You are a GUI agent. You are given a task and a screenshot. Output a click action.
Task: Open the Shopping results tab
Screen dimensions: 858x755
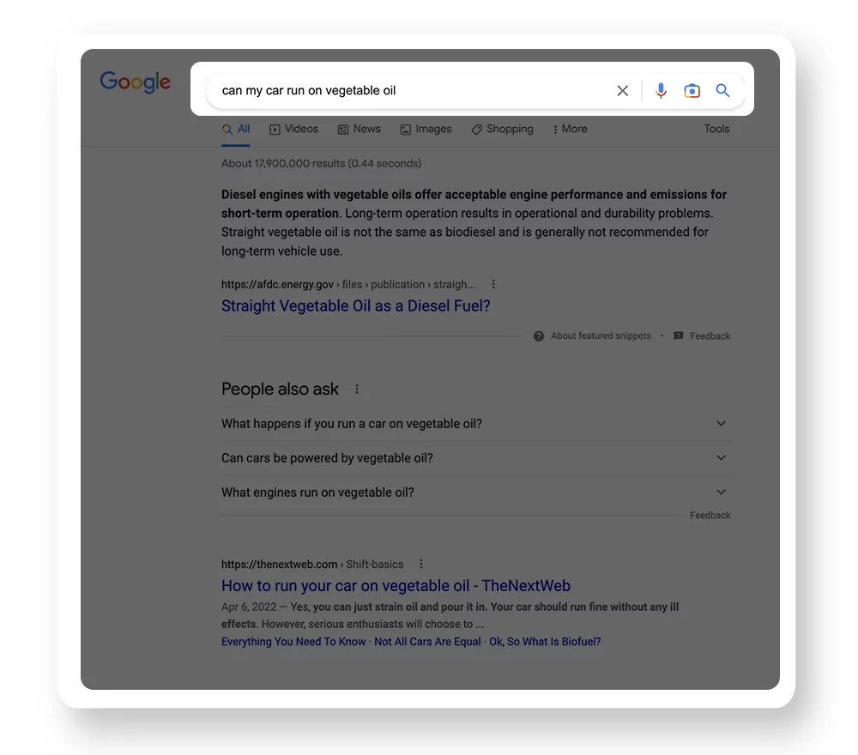tap(502, 130)
